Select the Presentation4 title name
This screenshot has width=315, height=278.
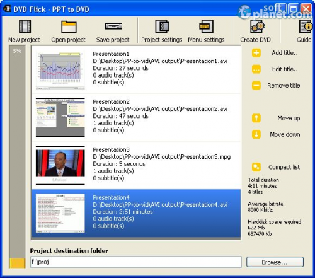[111, 197]
